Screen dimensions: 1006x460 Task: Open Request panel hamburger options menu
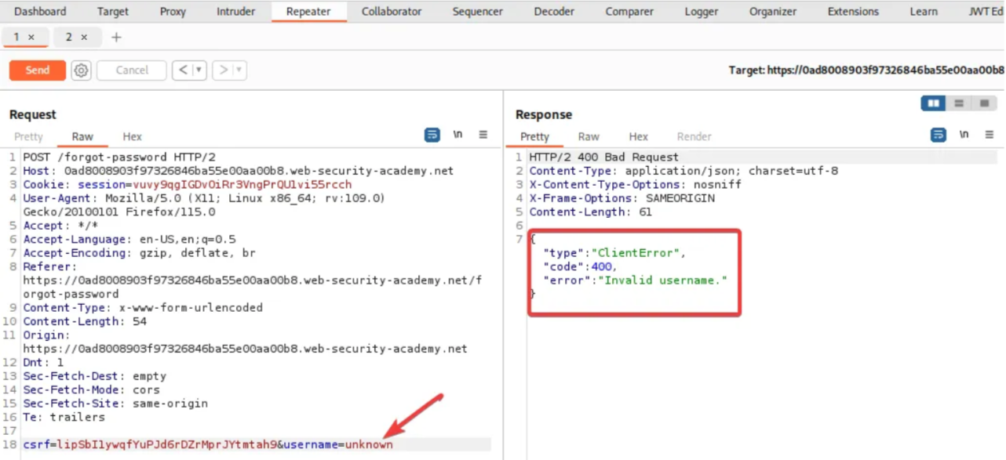click(483, 136)
